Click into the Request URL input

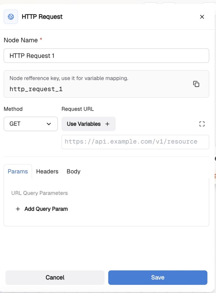point(135,142)
